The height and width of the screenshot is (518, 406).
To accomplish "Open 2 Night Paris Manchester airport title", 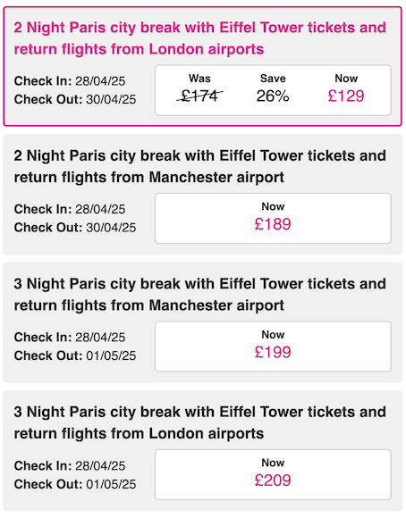I will pyautogui.click(x=199, y=166).
